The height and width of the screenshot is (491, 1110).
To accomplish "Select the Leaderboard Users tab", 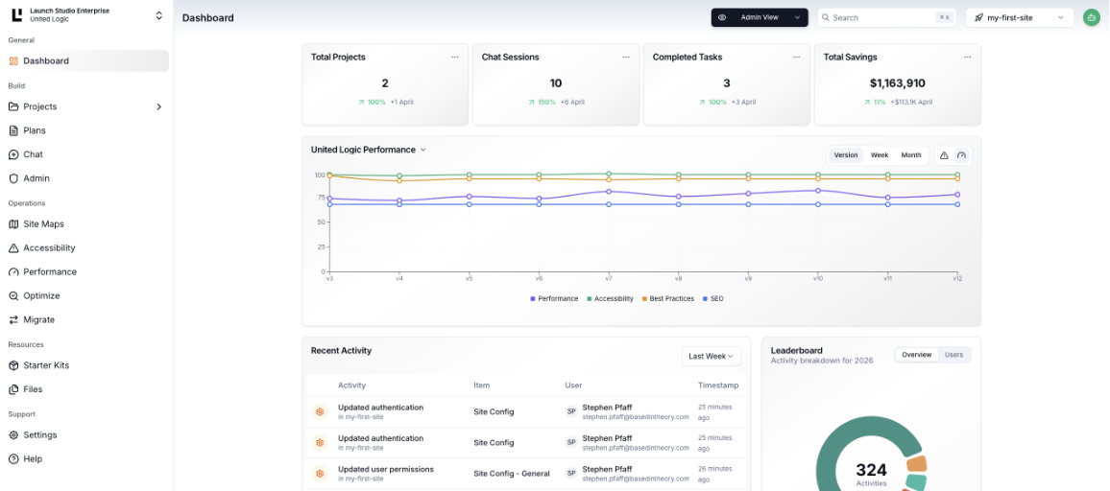I will [954, 355].
